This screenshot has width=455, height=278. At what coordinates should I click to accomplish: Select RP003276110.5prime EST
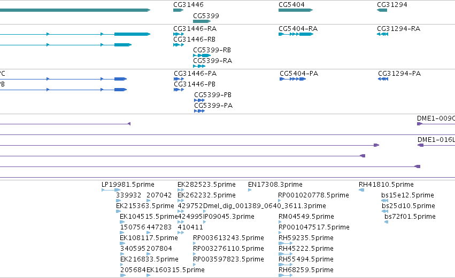point(229,249)
